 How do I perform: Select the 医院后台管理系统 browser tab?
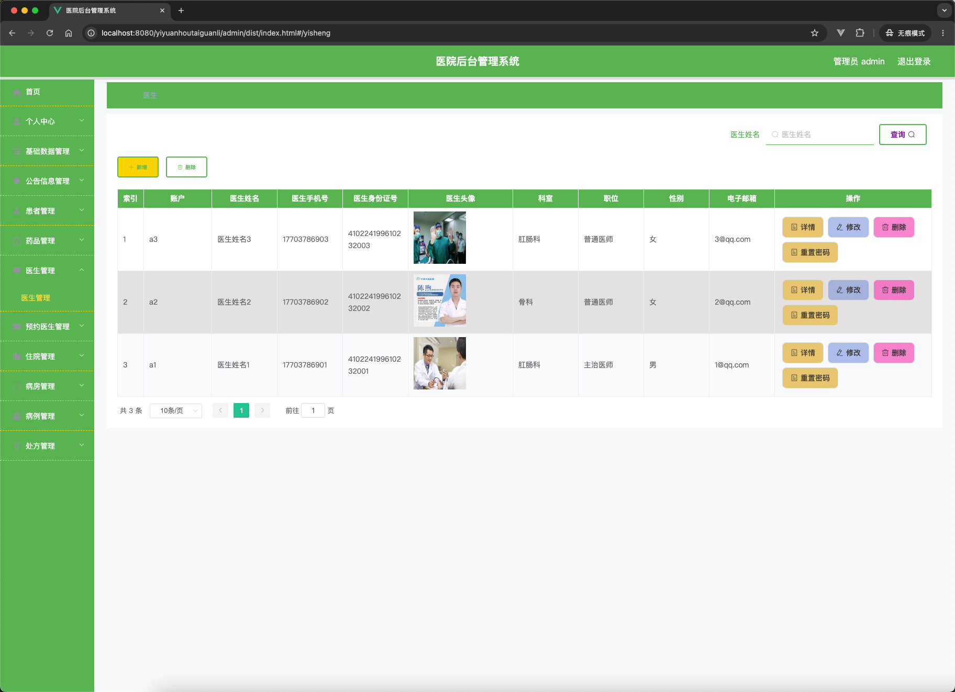coord(110,10)
